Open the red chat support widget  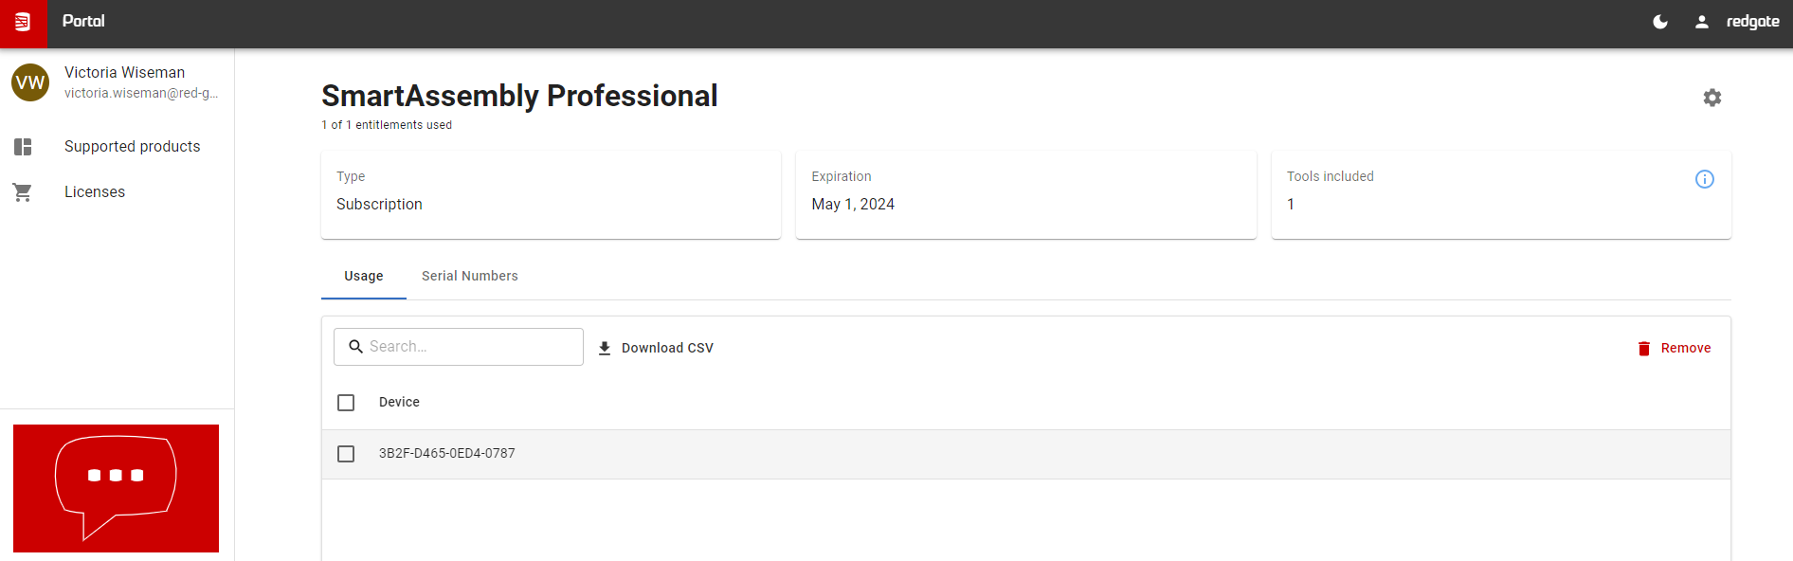click(x=116, y=488)
